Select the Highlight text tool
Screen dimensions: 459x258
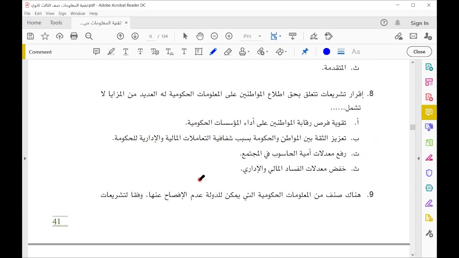(111, 52)
